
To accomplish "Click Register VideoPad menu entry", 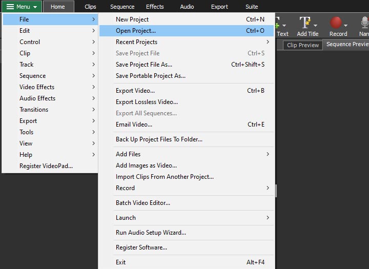I will [x=46, y=166].
